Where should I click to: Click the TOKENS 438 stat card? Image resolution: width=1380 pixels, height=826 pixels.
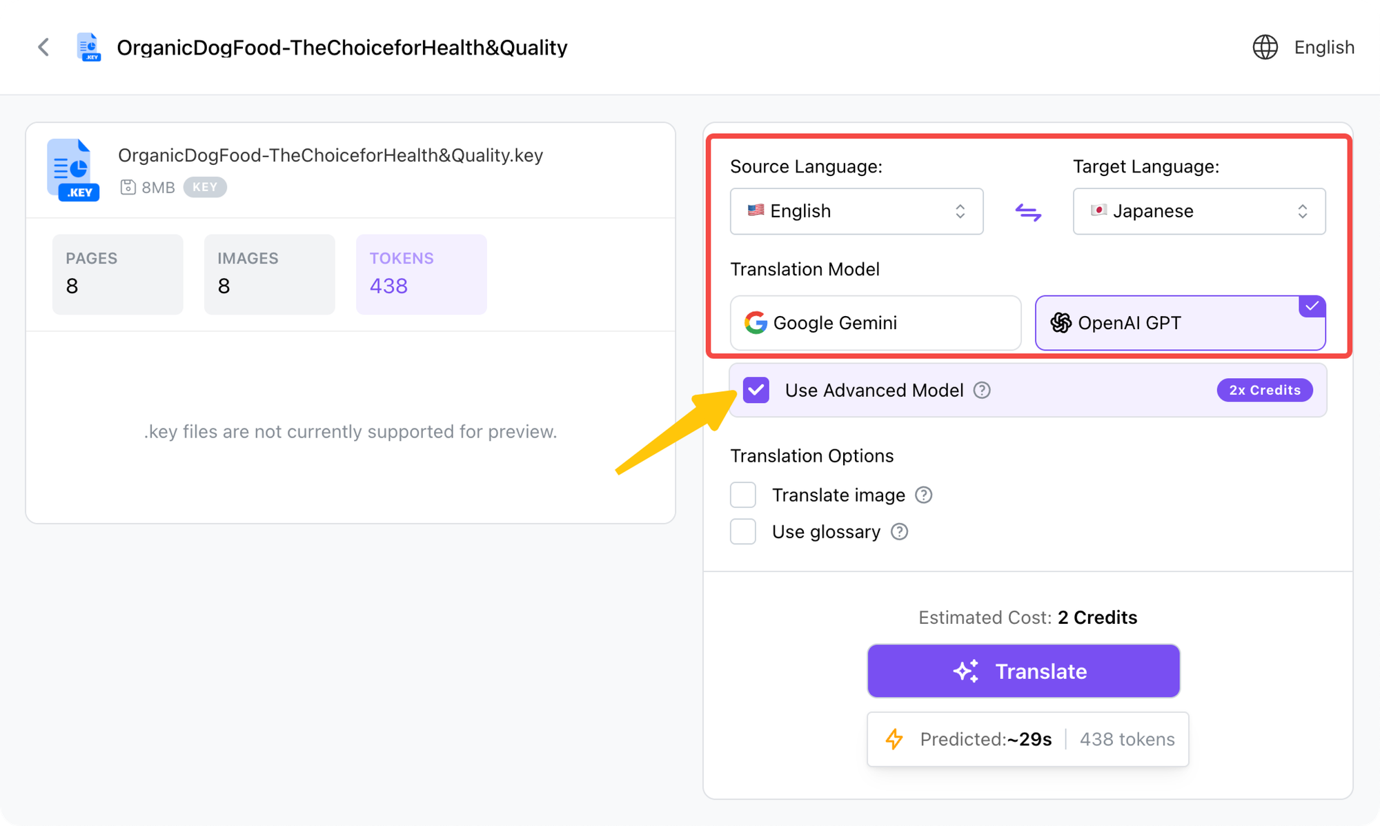pos(421,274)
